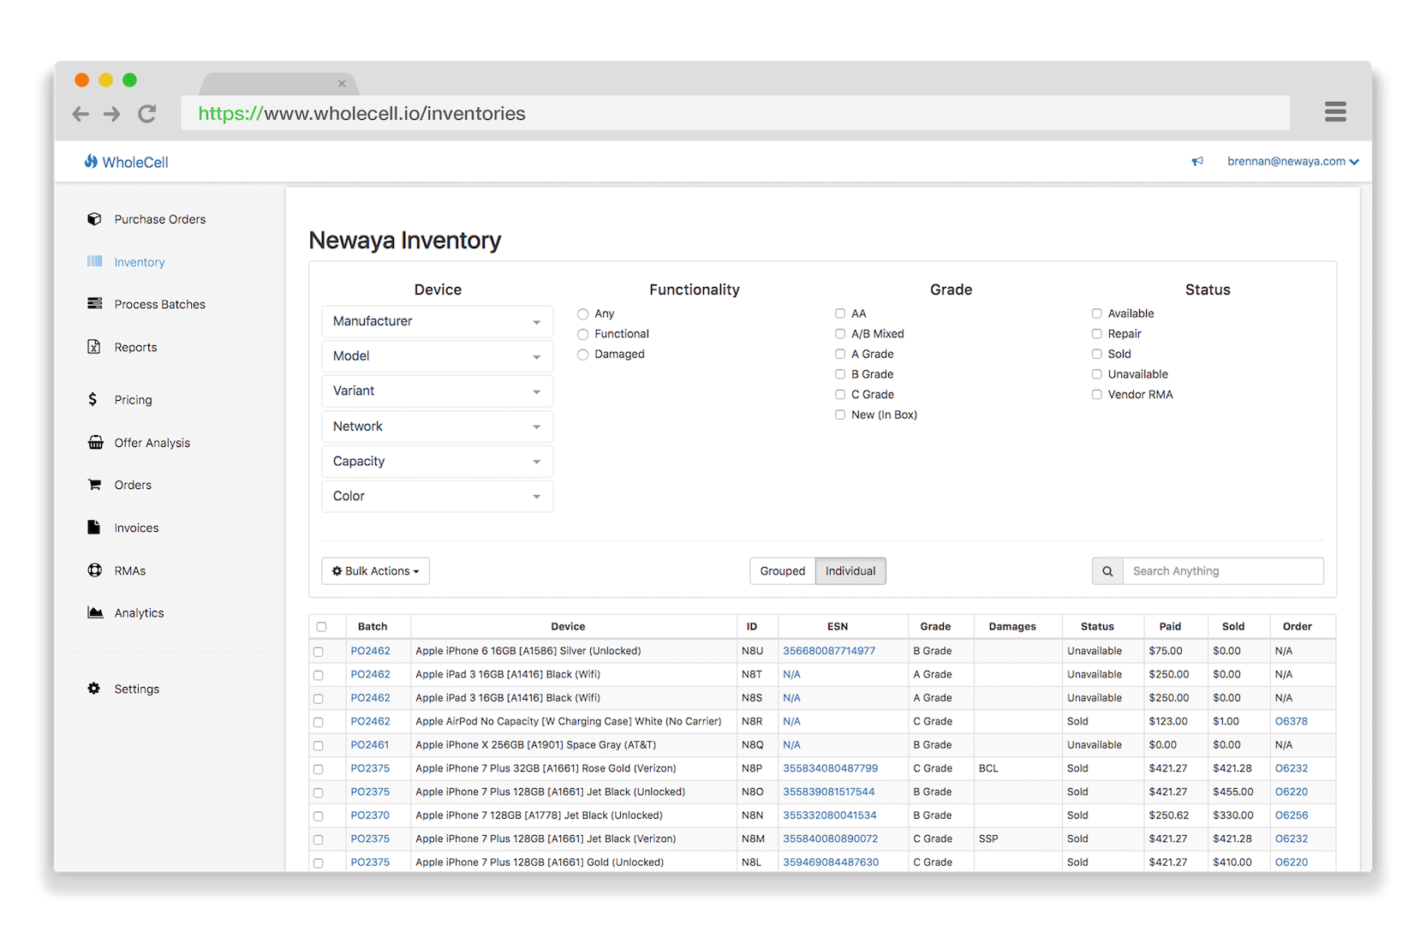Open the Invoices page
1426x925 pixels.
coord(136,528)
